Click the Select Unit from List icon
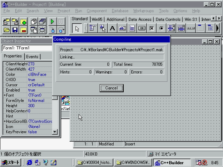Image resolution: width=223 pixels, height=167 pixels. click(34, 22)
